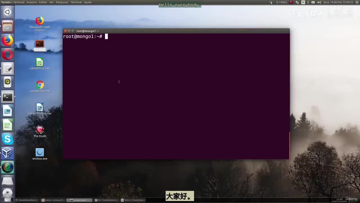Open the sound volume tray indicator
This screenshot has height=203, width=360.
(319, 2)
